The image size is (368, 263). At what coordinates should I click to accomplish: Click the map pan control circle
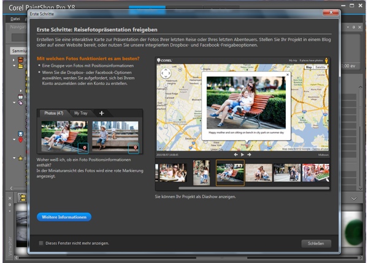pyautogui.click(x=166, y=73)
